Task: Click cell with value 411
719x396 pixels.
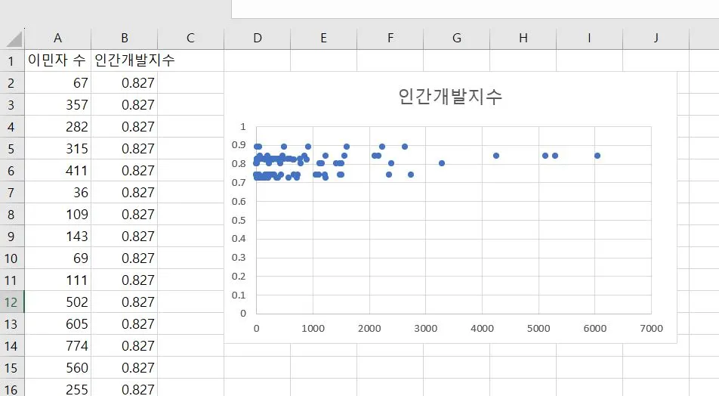Action: coord(57,171)
